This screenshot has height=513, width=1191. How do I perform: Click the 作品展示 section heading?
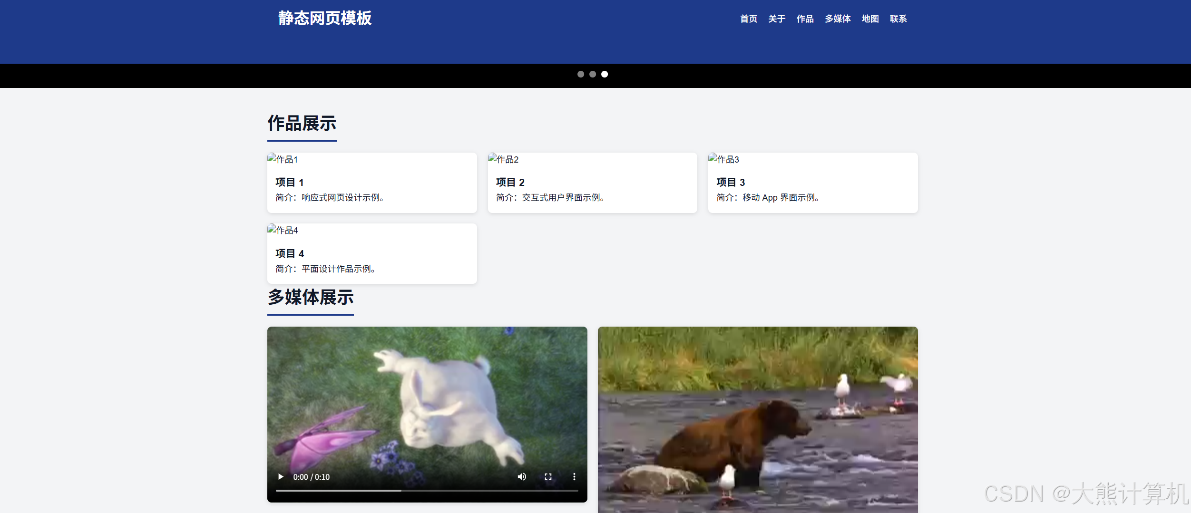pyautogui.click(x=302, y=123)
